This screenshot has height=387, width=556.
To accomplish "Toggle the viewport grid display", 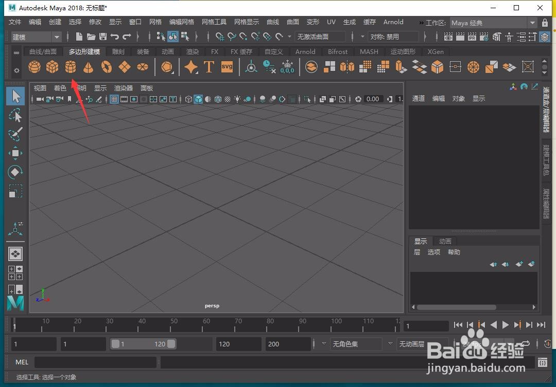I will [114, 99].
